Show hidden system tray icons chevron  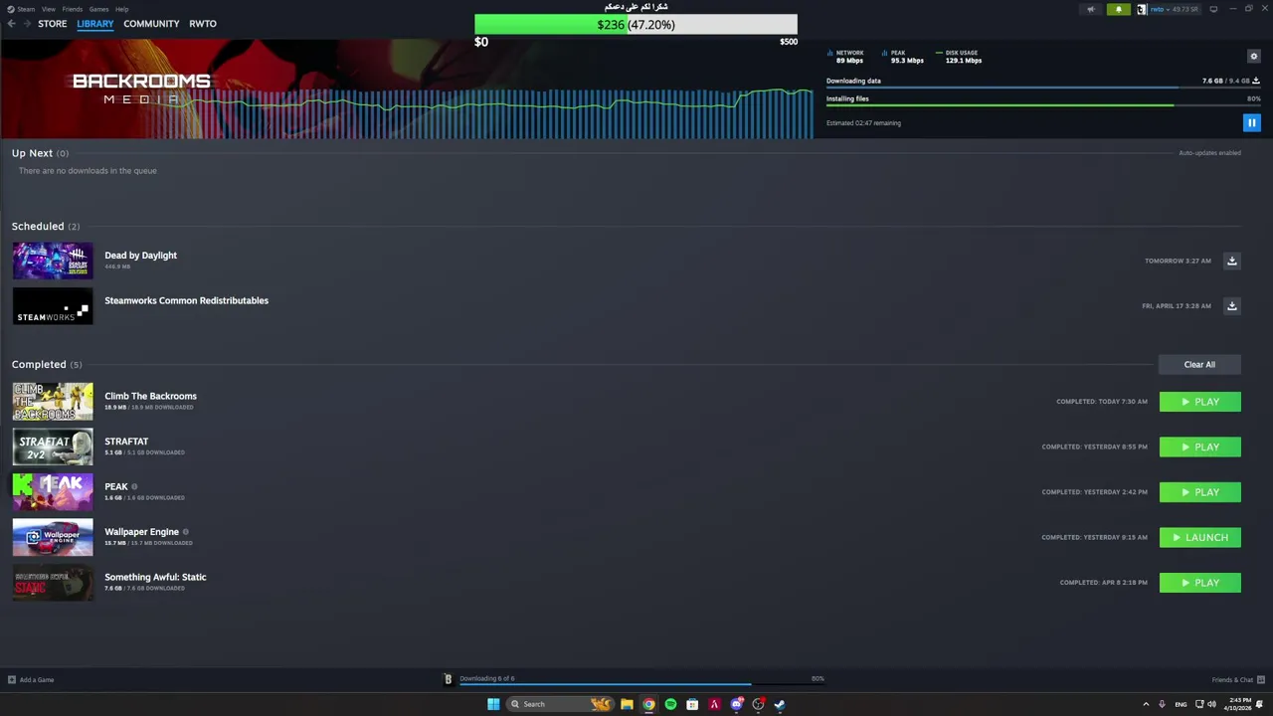coord(1146,704)
